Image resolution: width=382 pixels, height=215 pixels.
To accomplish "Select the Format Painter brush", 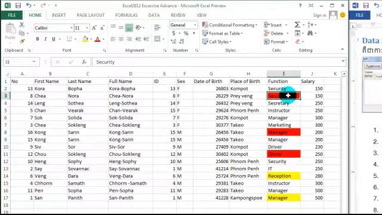I will click(21, 41).
